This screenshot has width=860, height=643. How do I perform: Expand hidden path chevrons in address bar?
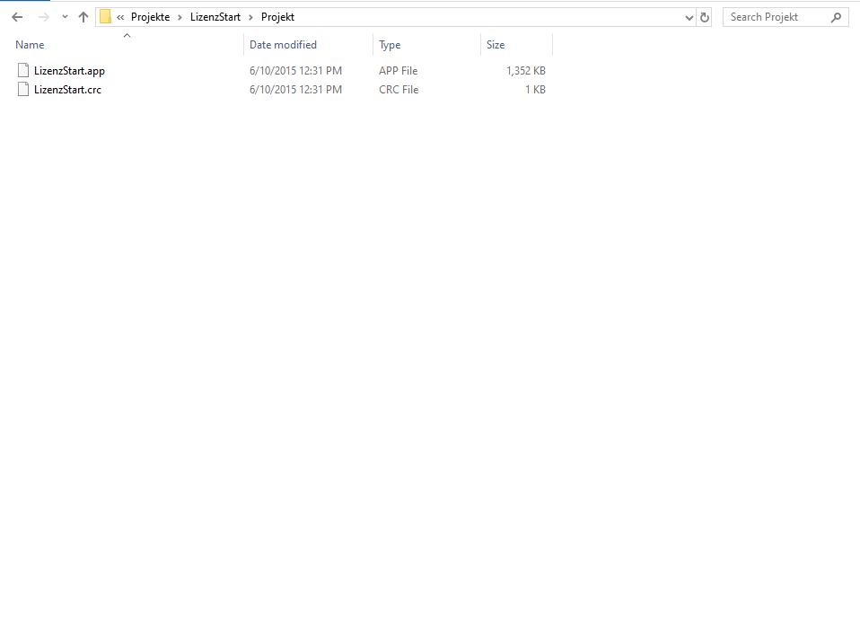[x=120, y=18]
